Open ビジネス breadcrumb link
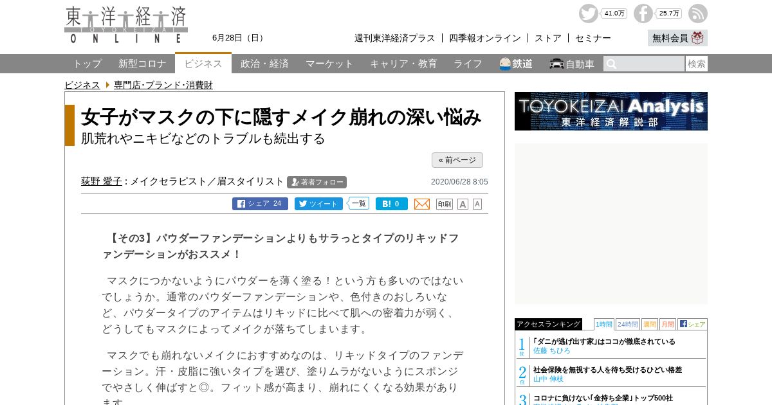Image resolution: width=772 pixels, height=405 pixels. pyautogui.click(x=82, y=85)
